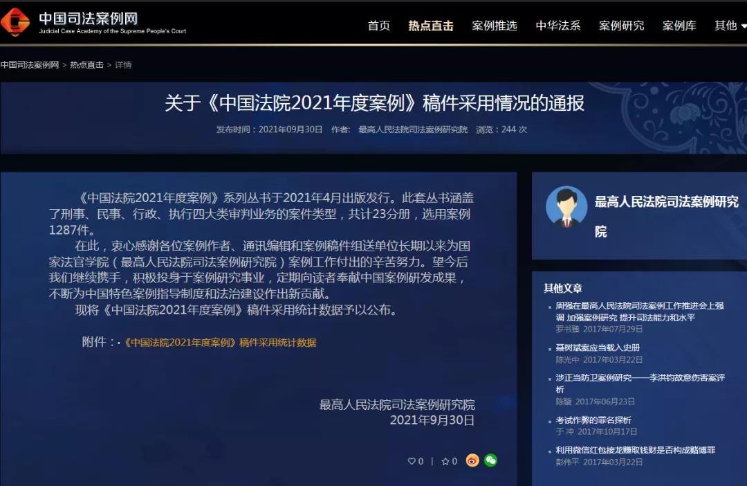Open the article about 周强 at the 司法案例 conference

click(x=639, y=312)
